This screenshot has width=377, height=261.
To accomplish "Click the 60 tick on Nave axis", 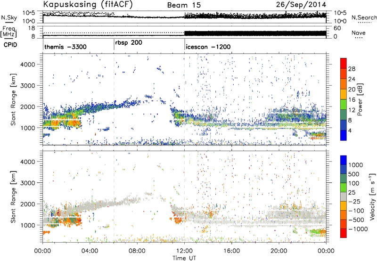I will pos(337,28).
